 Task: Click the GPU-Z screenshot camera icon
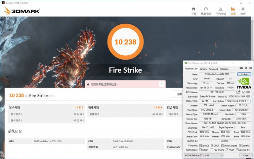pyautogui.click(x=241, y=68)
